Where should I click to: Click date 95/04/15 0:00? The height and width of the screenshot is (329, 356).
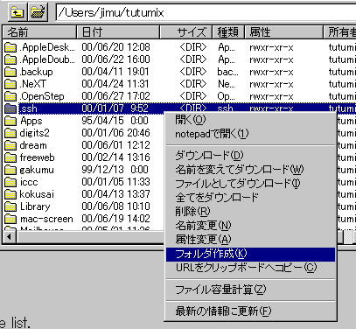(x=115, y=121)
